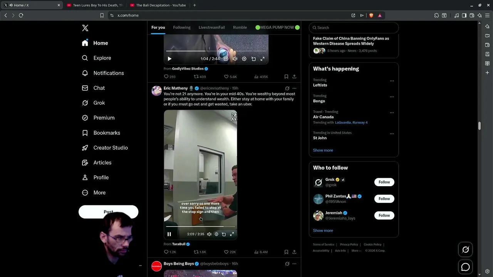Open a new browser tab
The height and width of the screenshot is (277, 493).
coord(195,5)
